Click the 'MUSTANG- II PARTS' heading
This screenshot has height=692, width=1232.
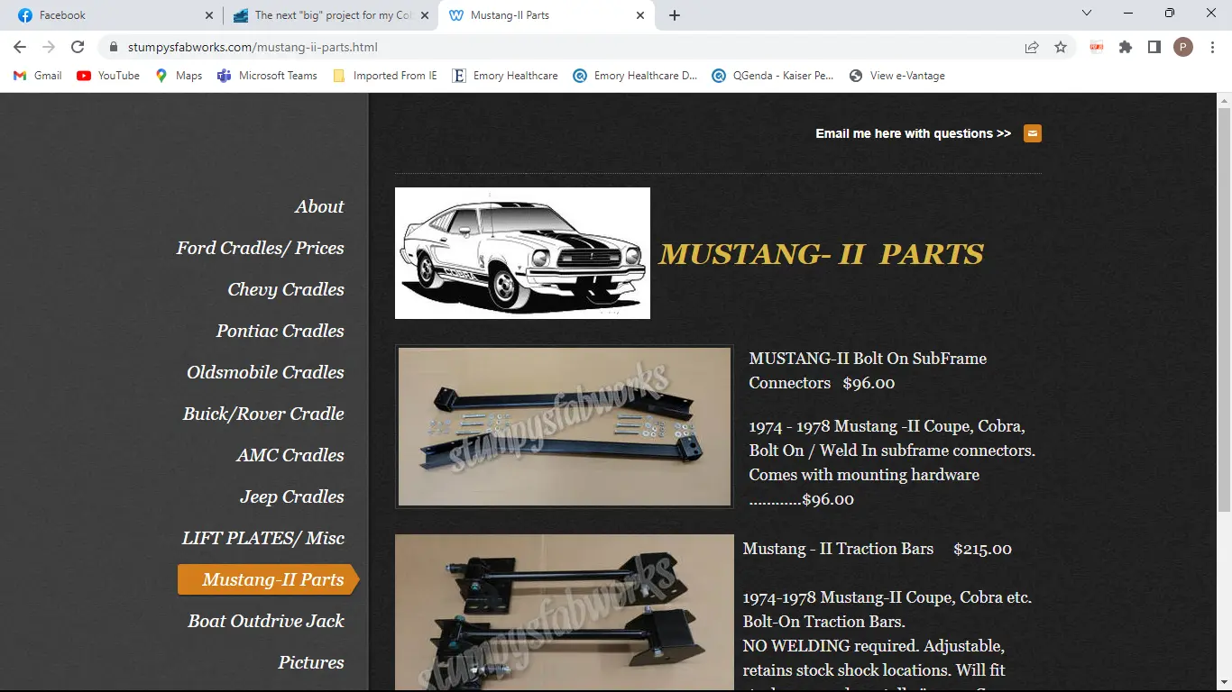click(x=821, y=254)
